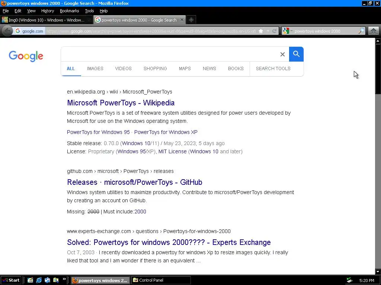The width and height of the screenshot is (381, 285).
Task: Clear the Google search box with X
Action: click(x=282, y=54)
